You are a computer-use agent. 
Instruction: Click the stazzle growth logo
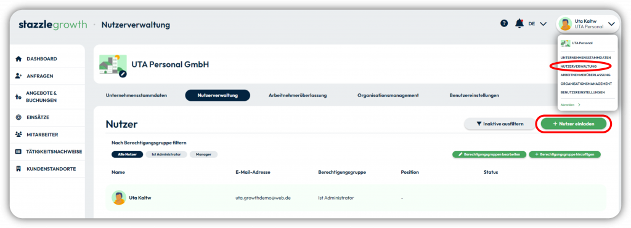tap(53, 25)
